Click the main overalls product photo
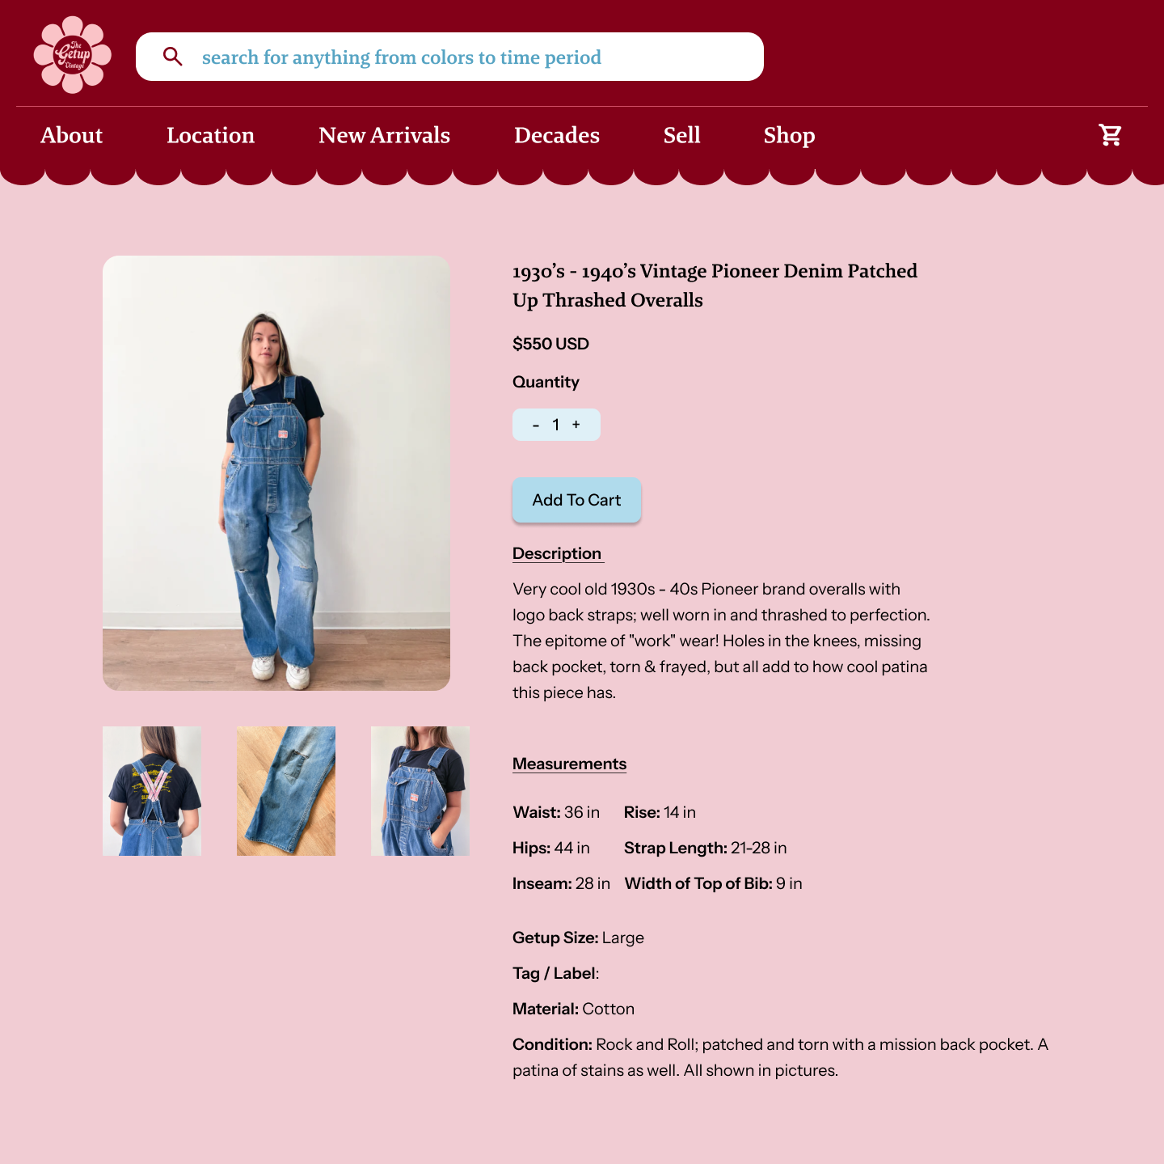The image size is (1164, 1164). [x=276, y=473]
